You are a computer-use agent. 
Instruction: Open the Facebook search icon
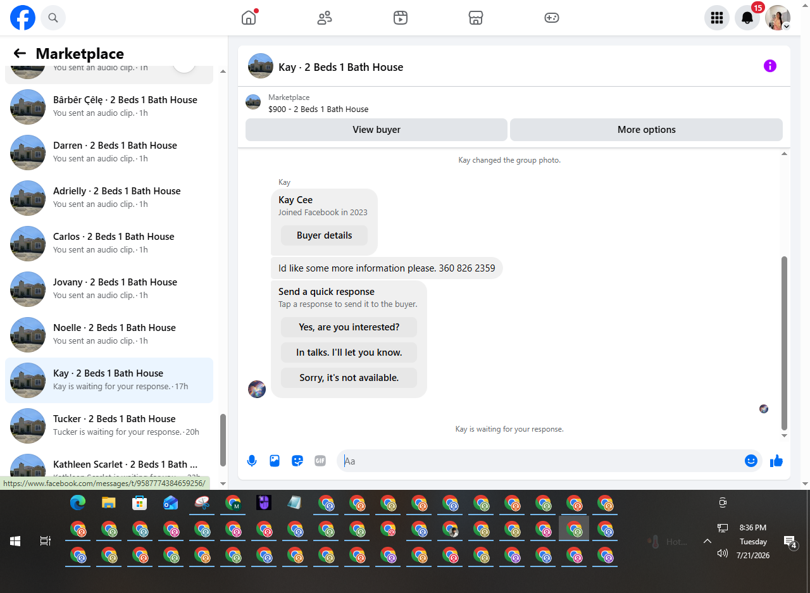(53, 18)
